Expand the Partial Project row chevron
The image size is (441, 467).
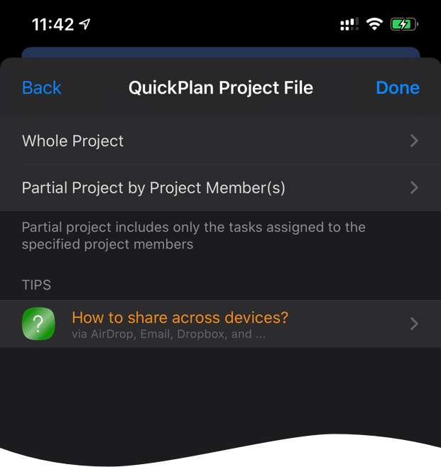(414, 188)
